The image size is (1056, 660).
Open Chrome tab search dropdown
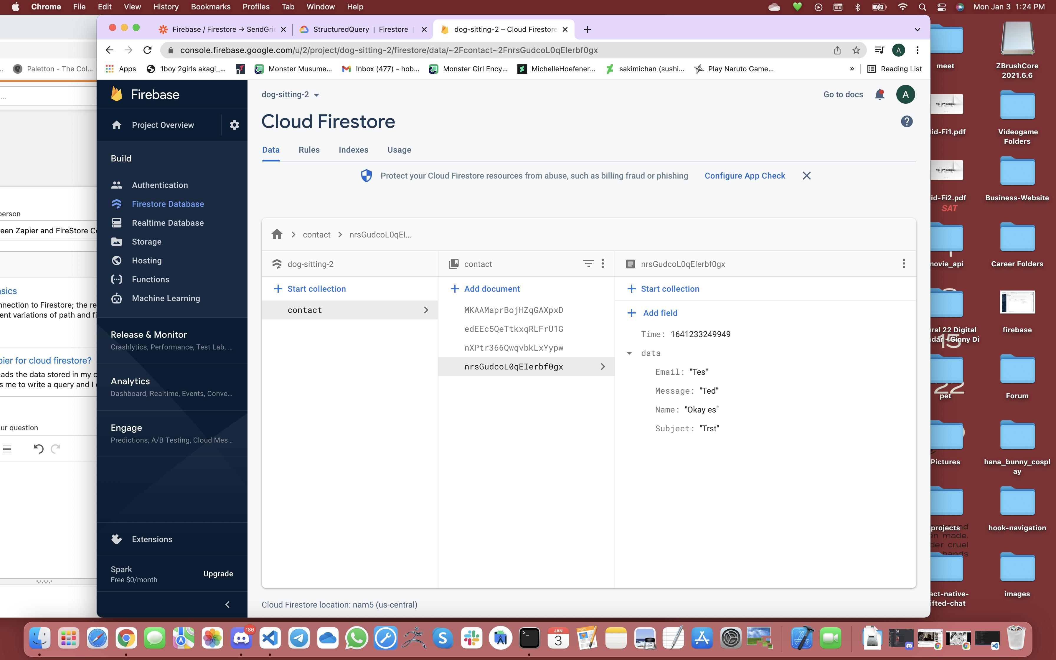(x=917, y=29)
